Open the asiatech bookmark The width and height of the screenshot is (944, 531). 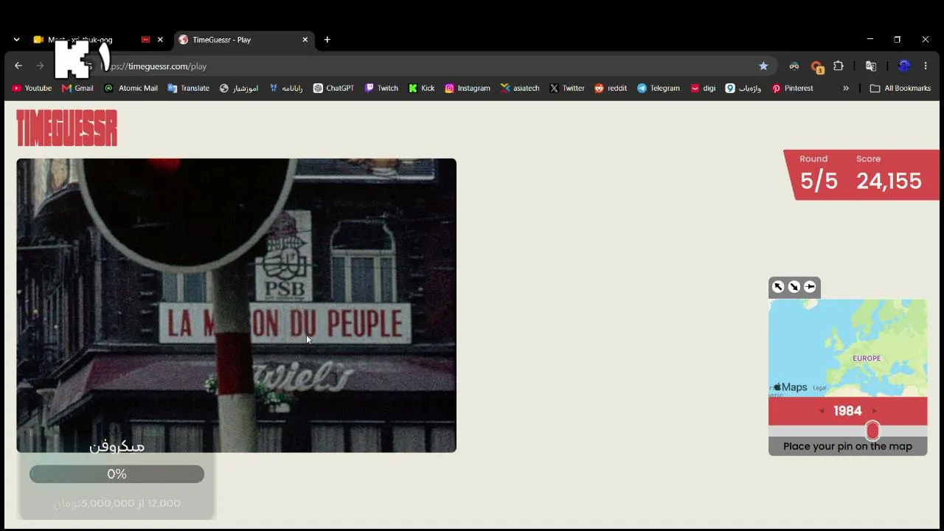[x=520, y=88]
